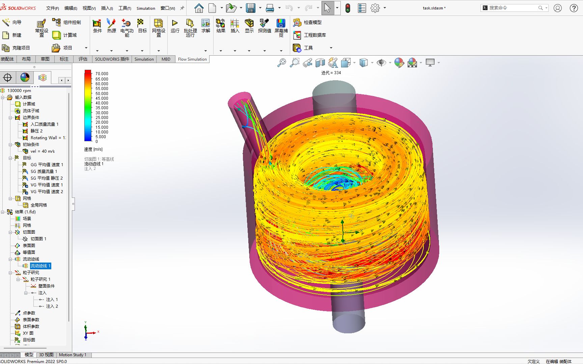
Task: Toggle the pin icon beside menu bar
Action: 182,8
